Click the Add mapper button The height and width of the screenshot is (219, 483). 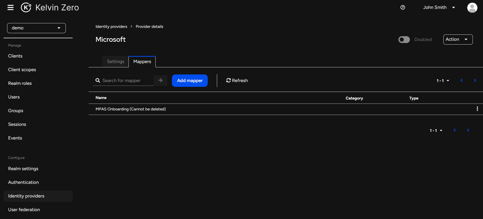click(190, 81)
